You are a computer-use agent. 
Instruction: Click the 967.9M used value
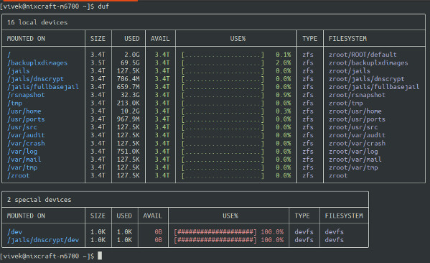coord(128,119)
